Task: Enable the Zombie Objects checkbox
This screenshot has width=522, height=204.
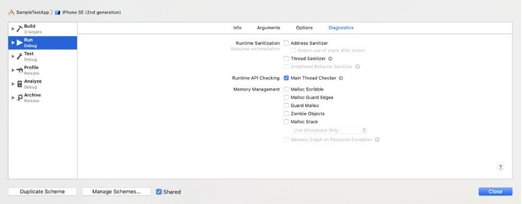Action: pos(286,114)
